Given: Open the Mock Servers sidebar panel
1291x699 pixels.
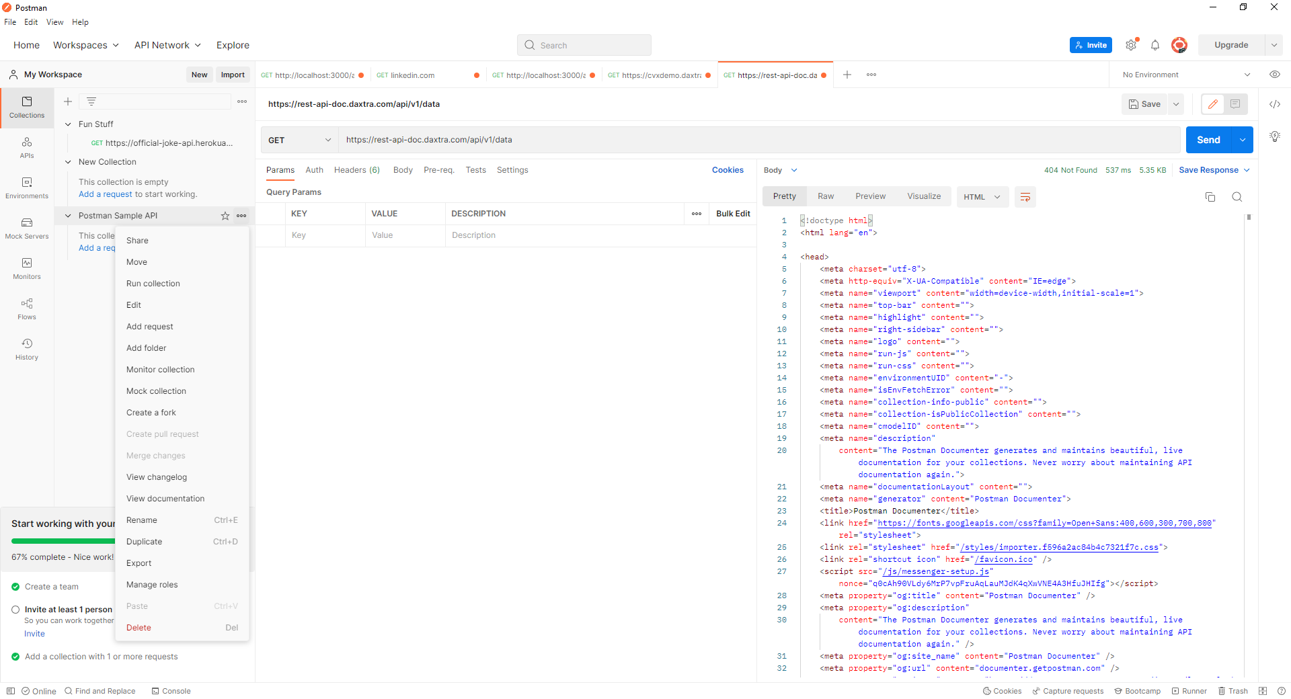Looking at the screenshot, I should (x=27, y=229).
